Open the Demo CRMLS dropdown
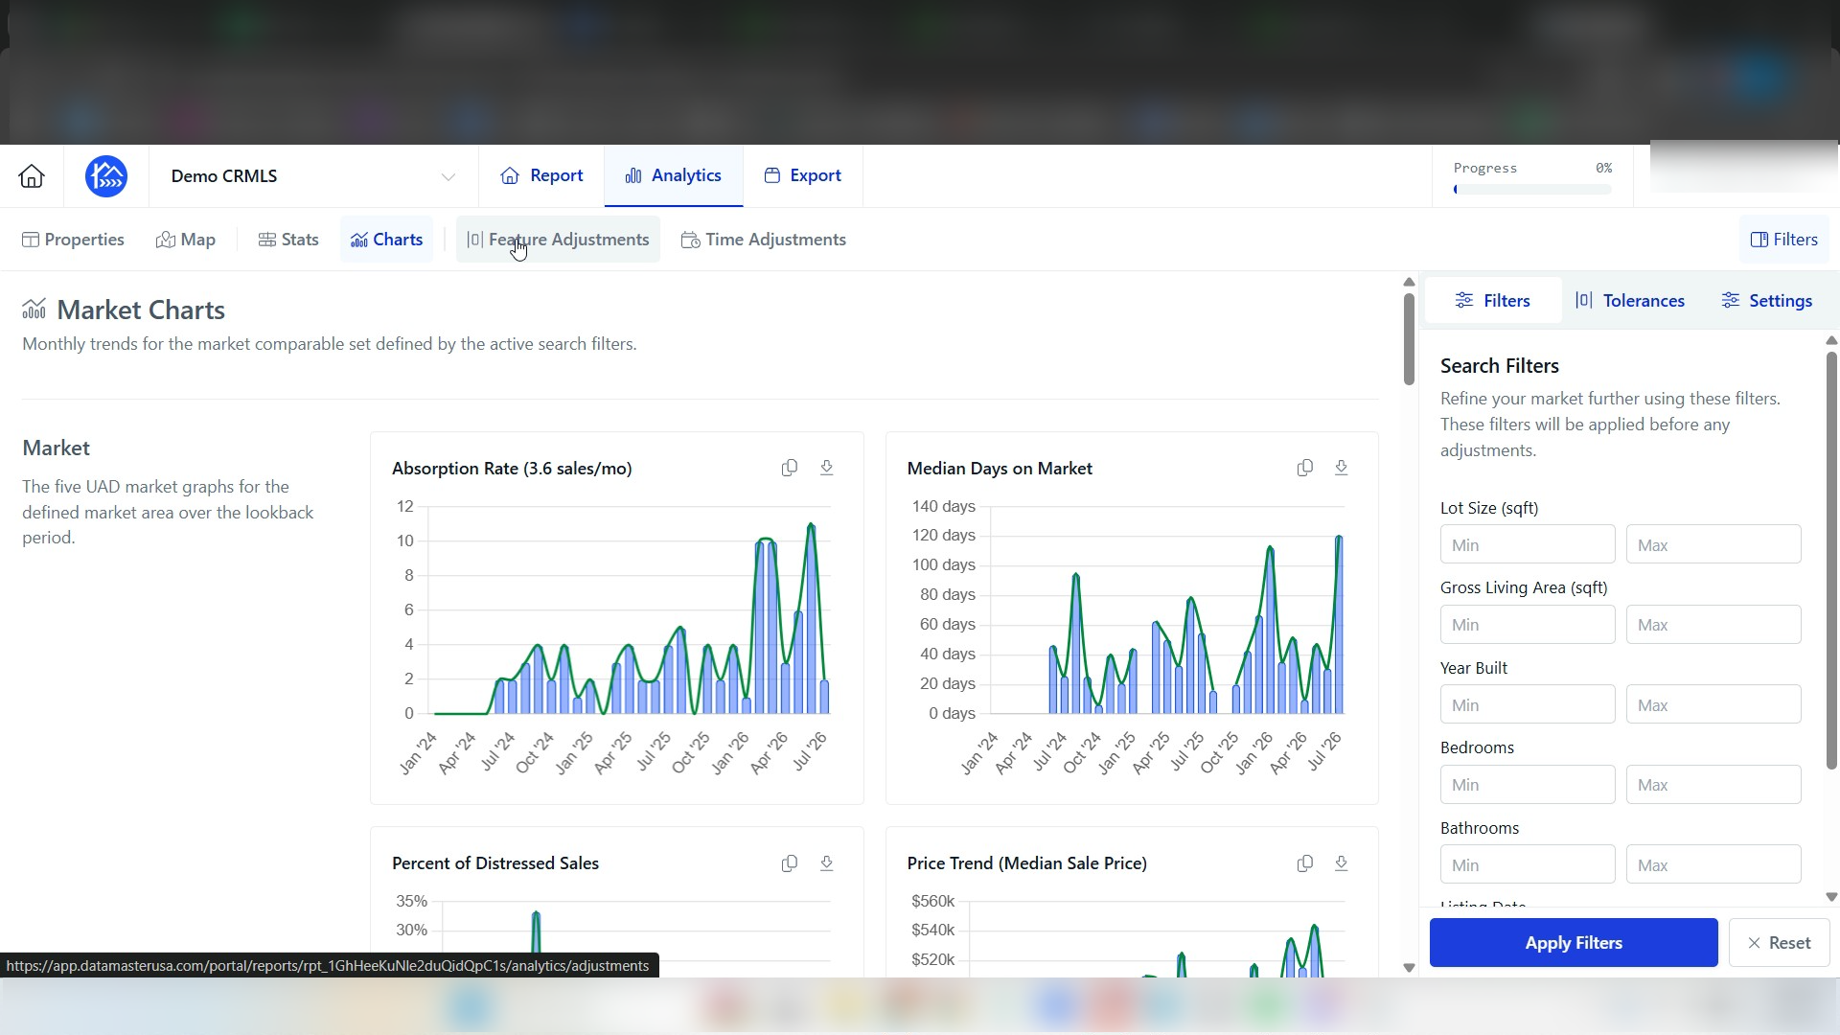This screenshot has height=1035, width=1840. [x=313, y=176]
